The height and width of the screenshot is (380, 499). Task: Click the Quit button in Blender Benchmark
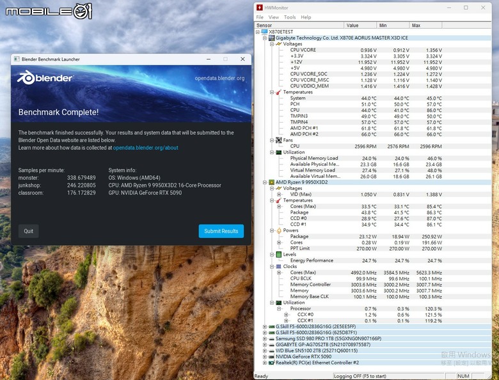point(29,231)
